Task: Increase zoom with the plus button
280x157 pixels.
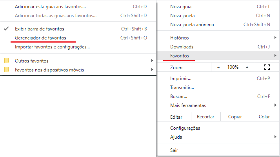Action: 247,67
